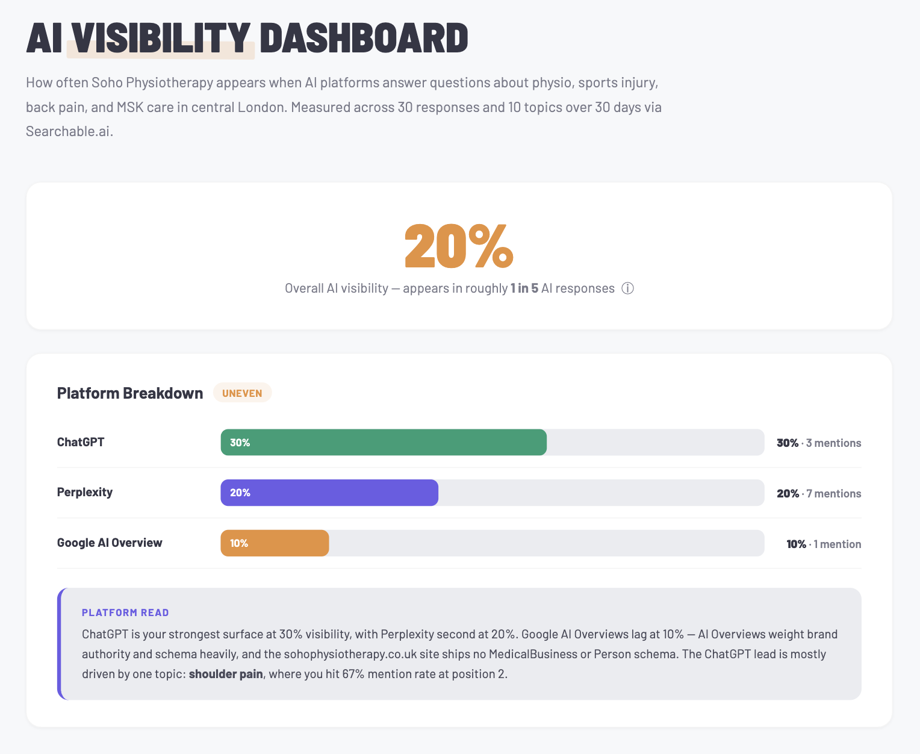This screenshot has height=754, width=920.
Task: Click the info icon next to AI responses text
Action: pos(627,288)
